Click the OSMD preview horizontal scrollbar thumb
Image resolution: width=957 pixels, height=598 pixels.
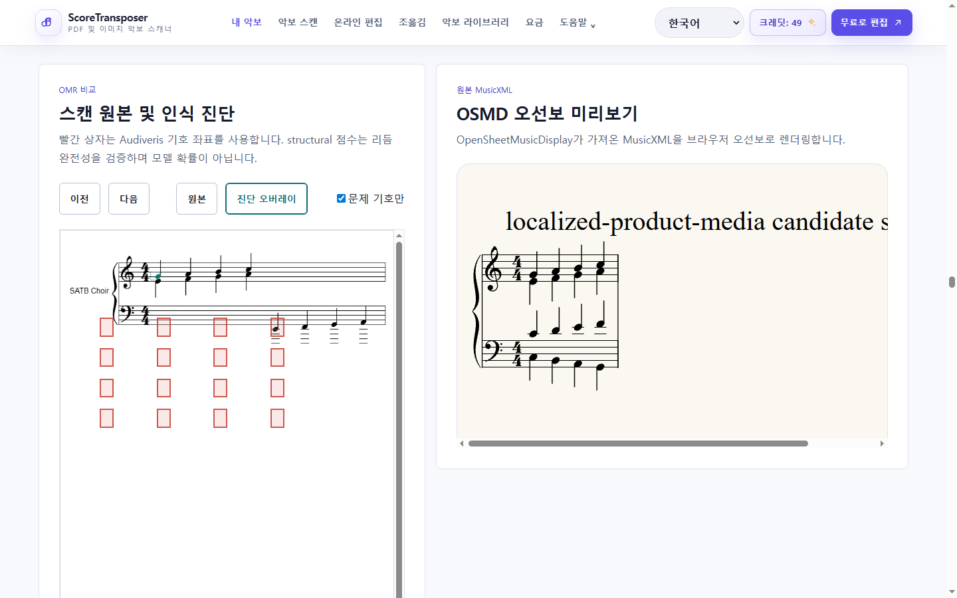(638, 443)
